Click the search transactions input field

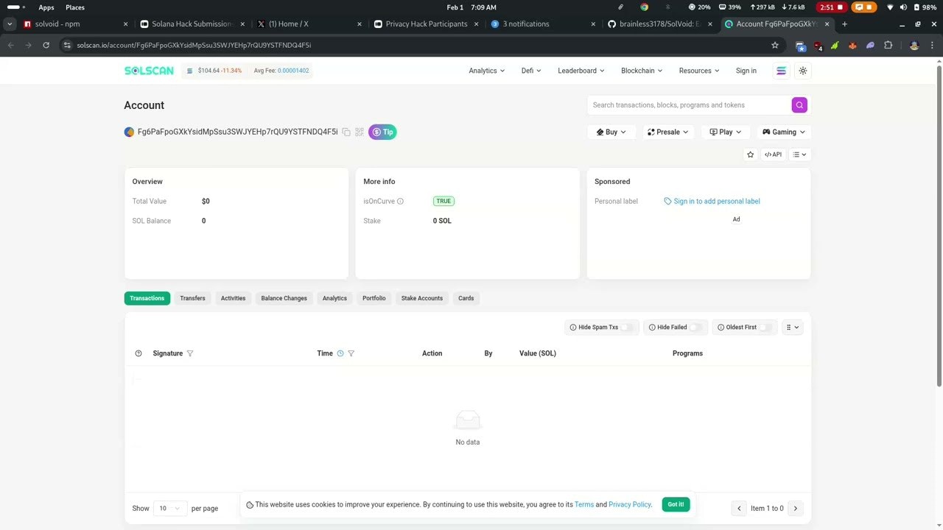click(689, 105)
